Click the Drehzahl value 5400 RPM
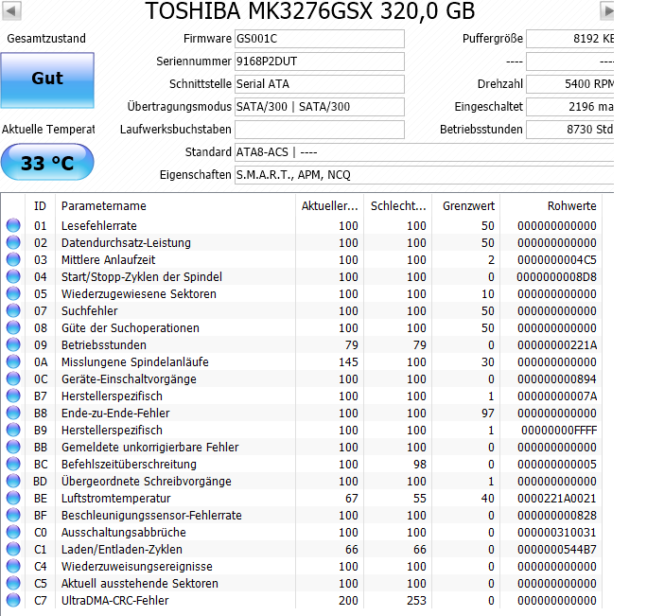This screenshot has height=616, width=647. click(x=570, y=84)
